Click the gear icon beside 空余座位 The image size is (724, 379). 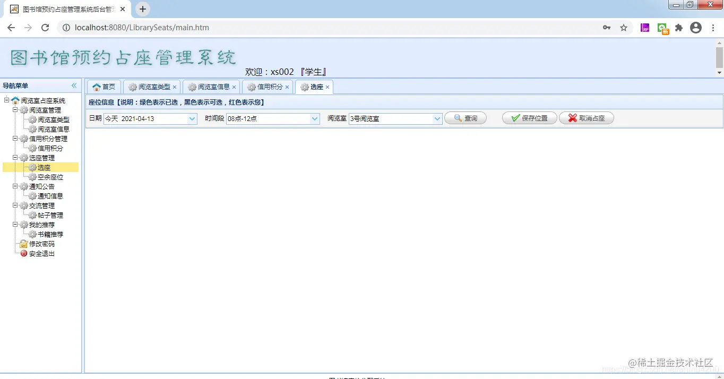tap(32, 177)
